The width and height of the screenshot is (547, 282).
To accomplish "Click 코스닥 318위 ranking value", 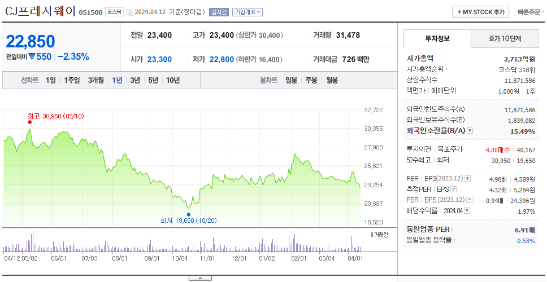I will point(516,69).
